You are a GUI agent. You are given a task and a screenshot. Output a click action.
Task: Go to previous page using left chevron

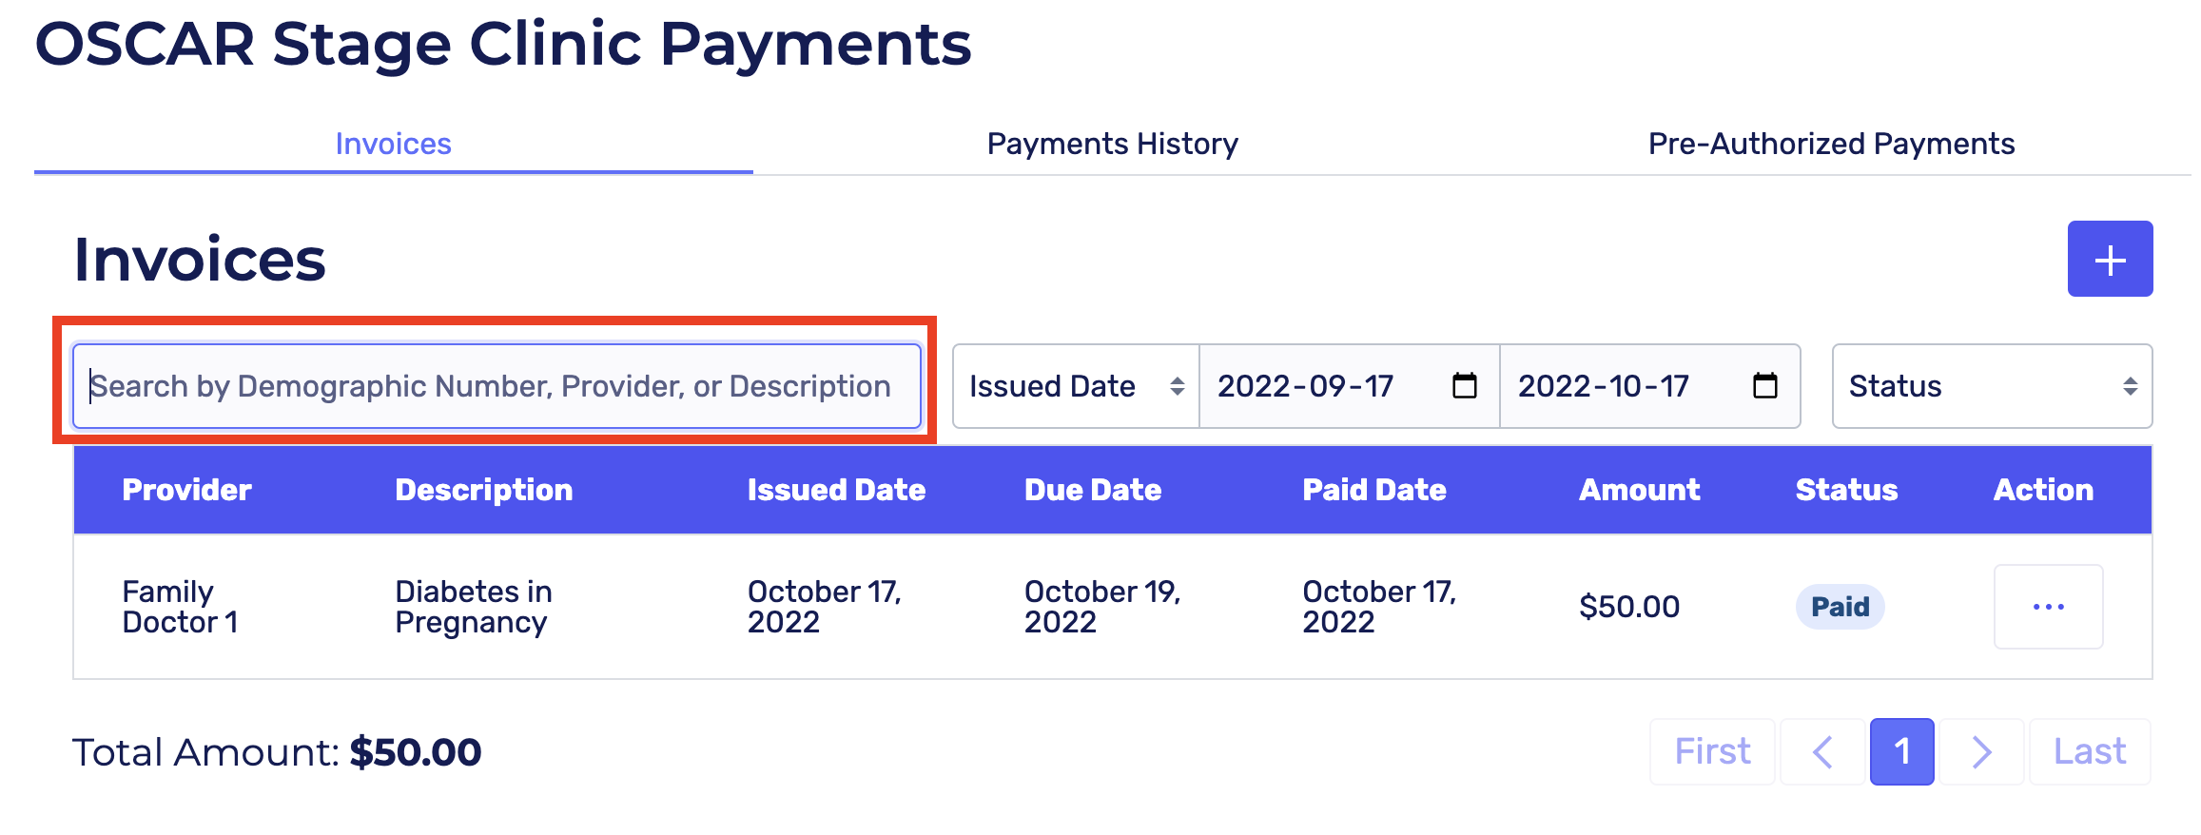pos(1821,751)
